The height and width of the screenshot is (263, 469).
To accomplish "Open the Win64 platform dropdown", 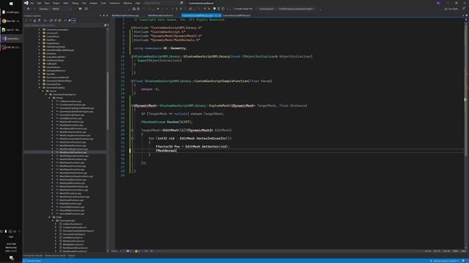I will pos(62,9).
